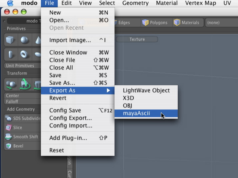Viewport: 238px width, 178px height.
Task: Switch to Edges selection mode
Action: coord(127,23)
